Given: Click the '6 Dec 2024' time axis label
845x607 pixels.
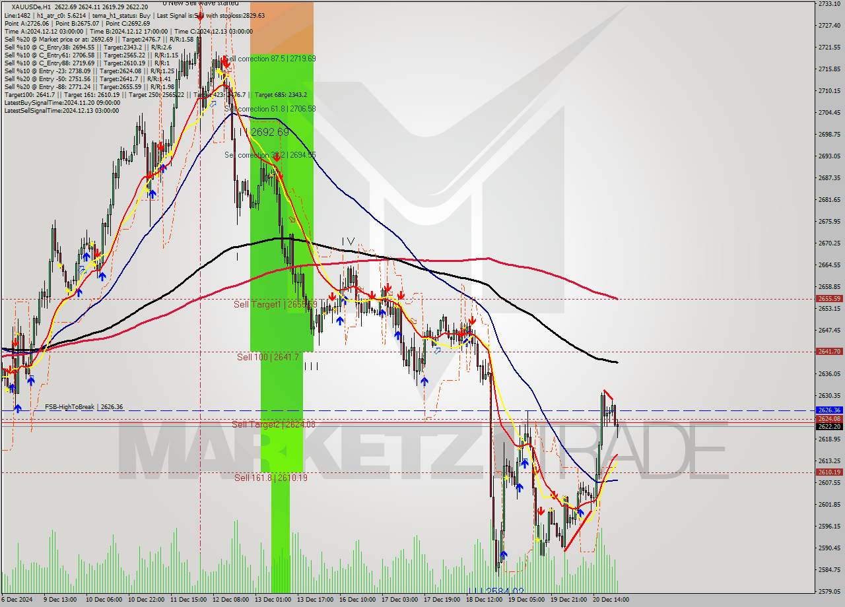Looking at the screenshot, I should point(17,600).
